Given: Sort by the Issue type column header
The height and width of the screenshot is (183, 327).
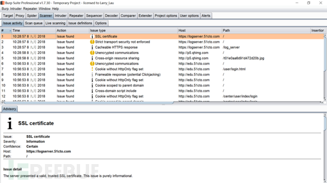Looking at the screenshot, I should coord(133,30).
